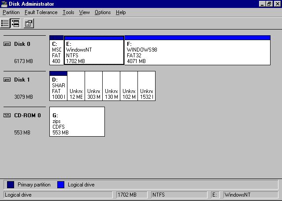Viewport: 282px width, 201px height.
Task: Open the Tools menu
Action: coord(68,12)
